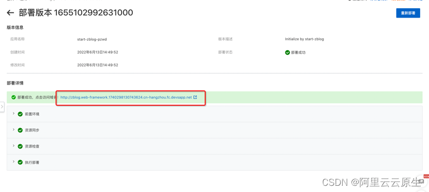Select the application name start-zblog-pzwd
This screenshot has width=429, height=192.
[92, 39]
